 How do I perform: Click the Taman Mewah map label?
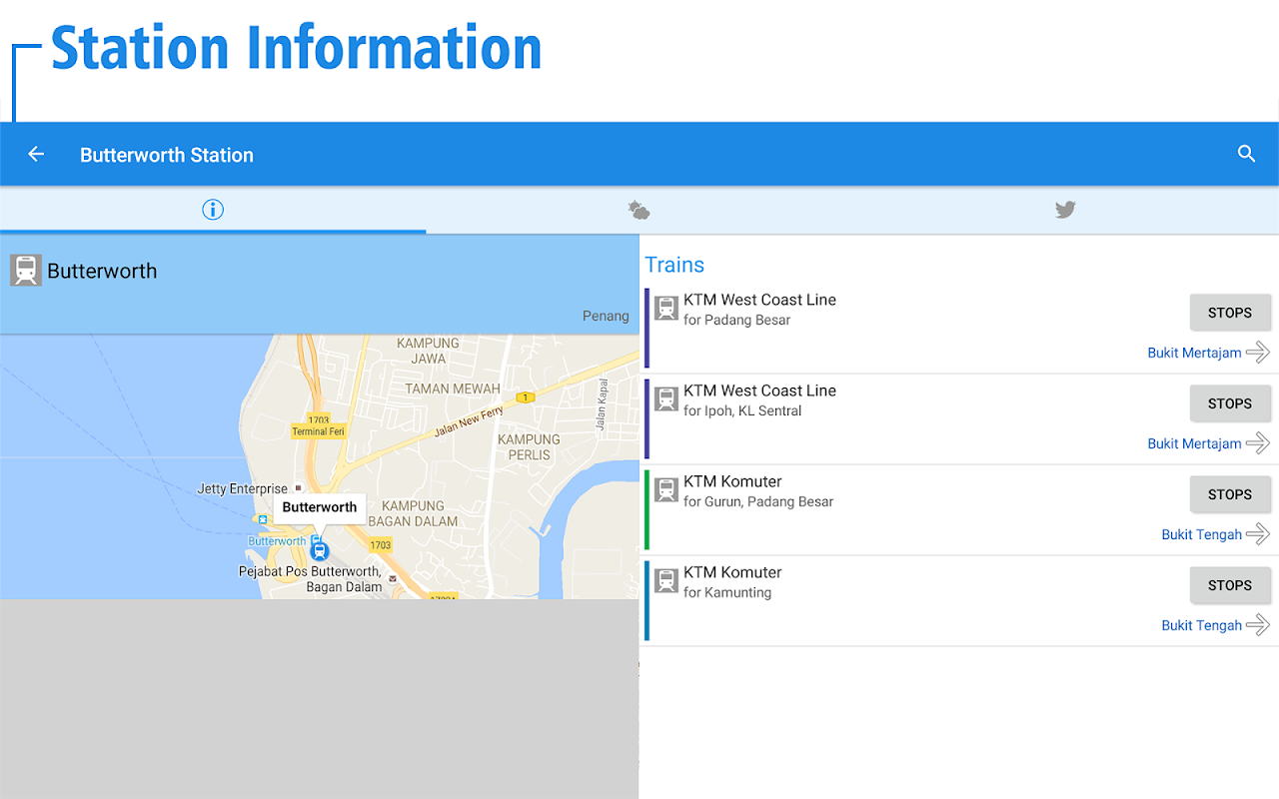(x=453, y=389)
